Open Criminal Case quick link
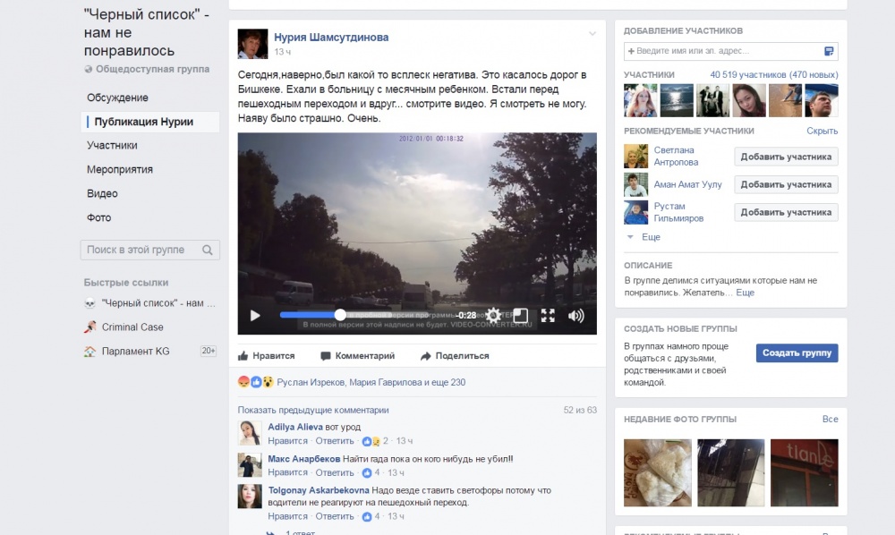 point(132,327)
